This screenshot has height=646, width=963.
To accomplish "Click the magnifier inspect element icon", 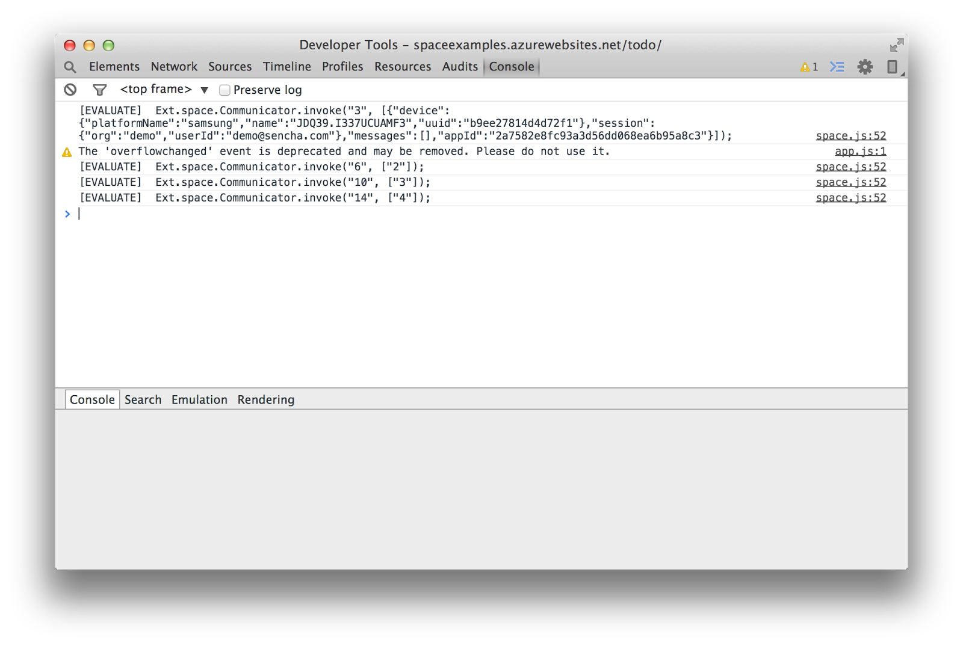I will (x=70, y=67).
